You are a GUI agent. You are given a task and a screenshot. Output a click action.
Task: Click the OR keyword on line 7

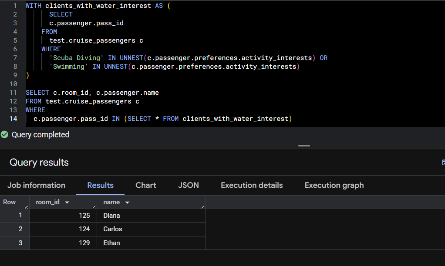324,58
